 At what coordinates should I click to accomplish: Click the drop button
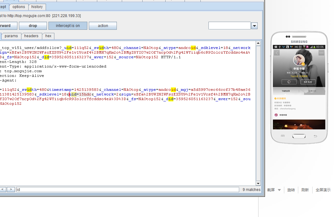[33, 26]
